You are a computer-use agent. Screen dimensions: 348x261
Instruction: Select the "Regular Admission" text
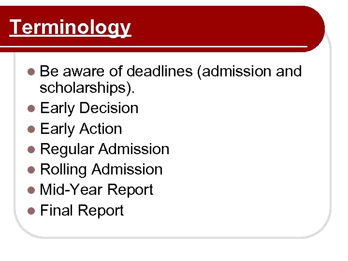pos(105,149)
